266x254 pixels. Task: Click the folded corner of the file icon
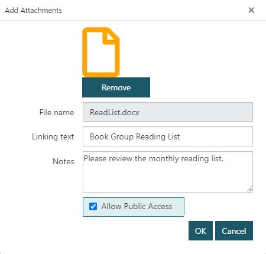[111, 36]
